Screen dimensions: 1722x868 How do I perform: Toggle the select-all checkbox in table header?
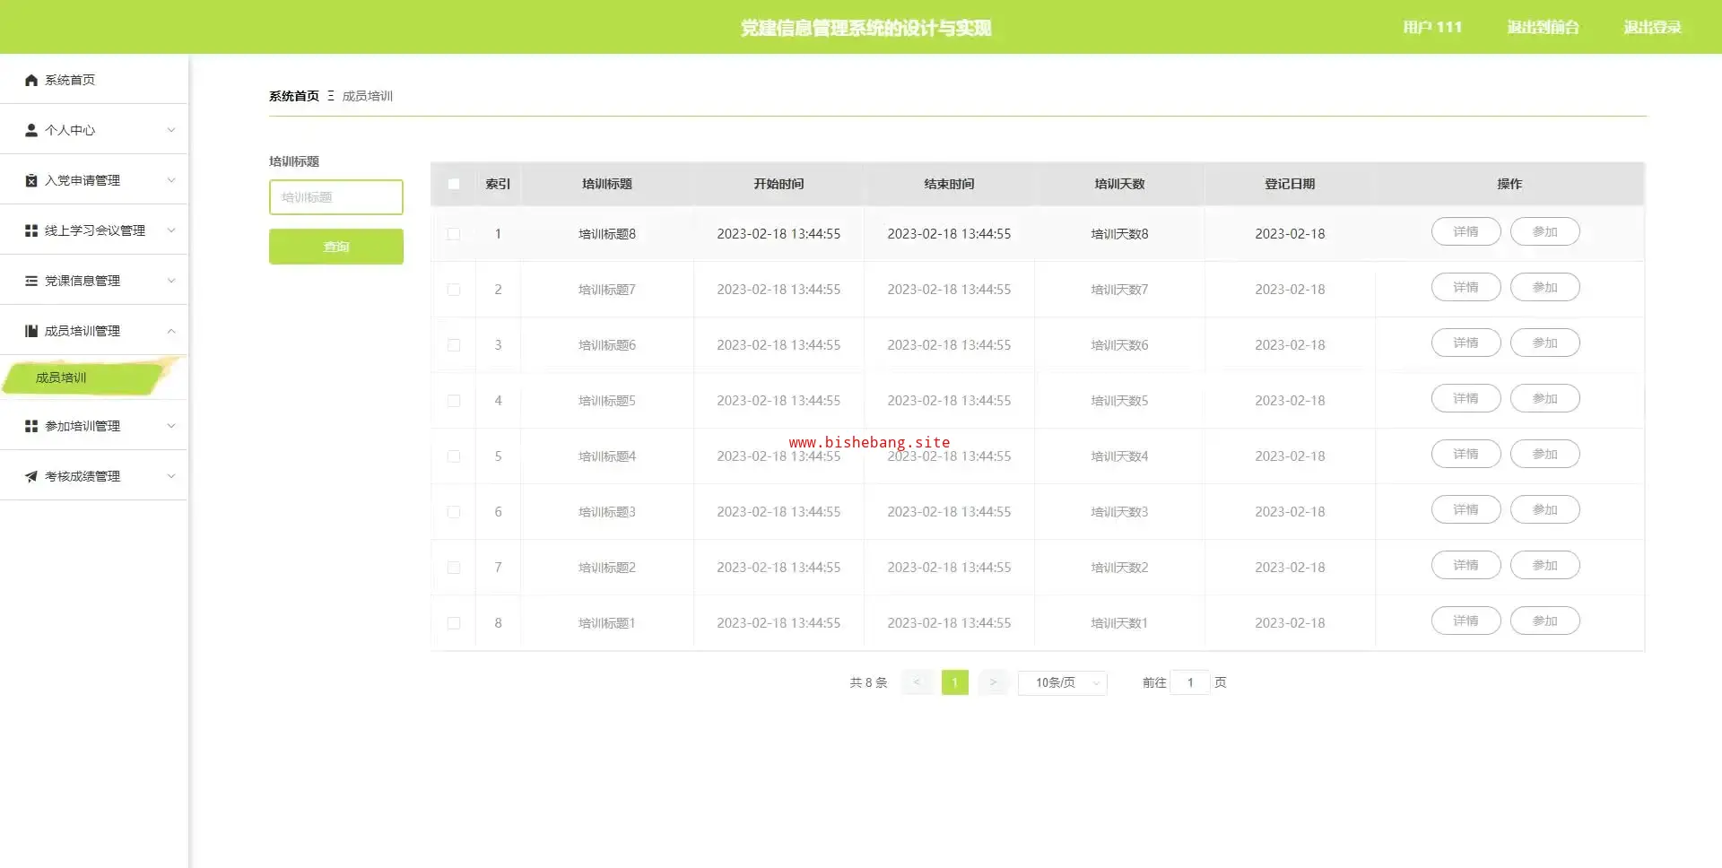(x=454, y=184)
